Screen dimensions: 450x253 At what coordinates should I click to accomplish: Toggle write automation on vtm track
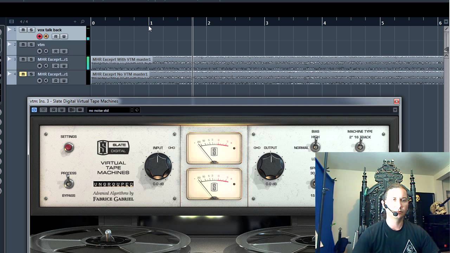(64, 51)
